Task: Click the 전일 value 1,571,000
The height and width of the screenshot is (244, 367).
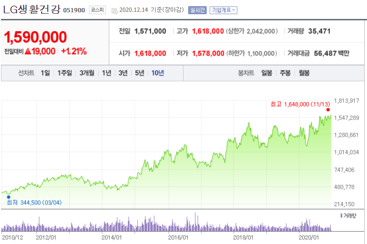Action: pyautogui.click(x=150, y=31)
